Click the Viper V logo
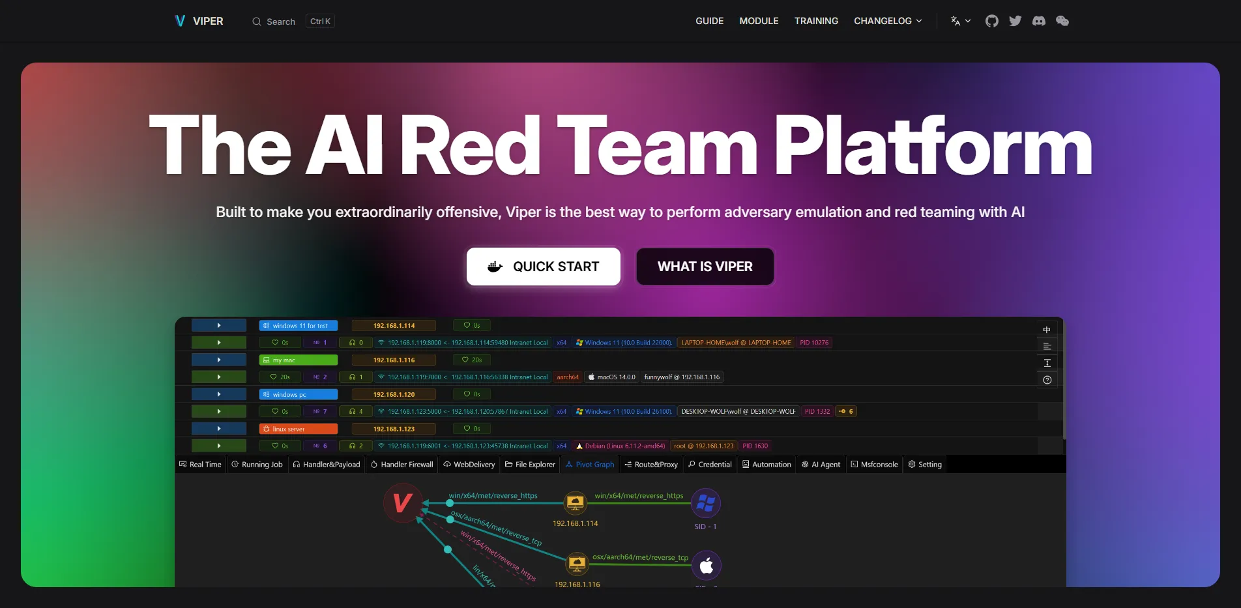Image resolution: width=1241 pixels, height=608 pixels. [181, 21]
